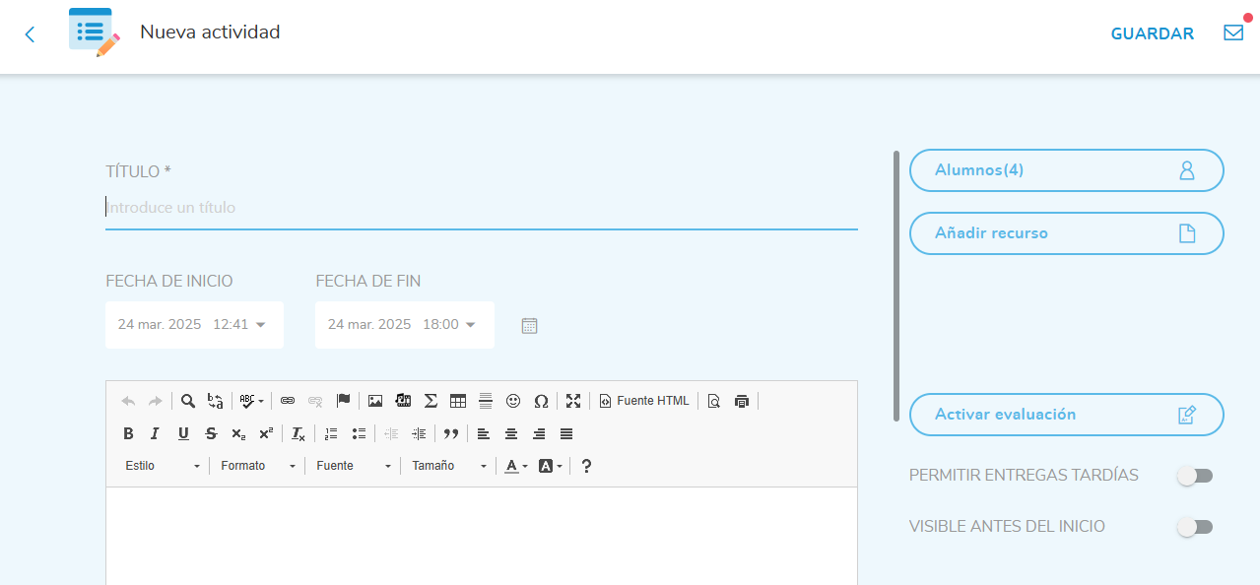Click the GUARDAR button
This screenshot has width=1260, height=585.
[1152, 33]
